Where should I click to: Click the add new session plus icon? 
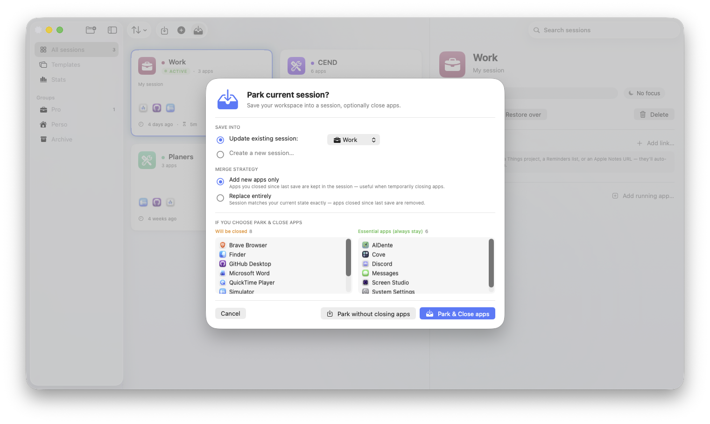pos(181,30)
